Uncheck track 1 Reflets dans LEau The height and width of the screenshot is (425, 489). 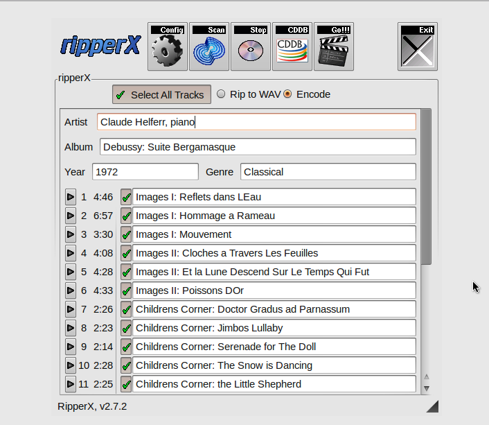(x=126, y=197)
